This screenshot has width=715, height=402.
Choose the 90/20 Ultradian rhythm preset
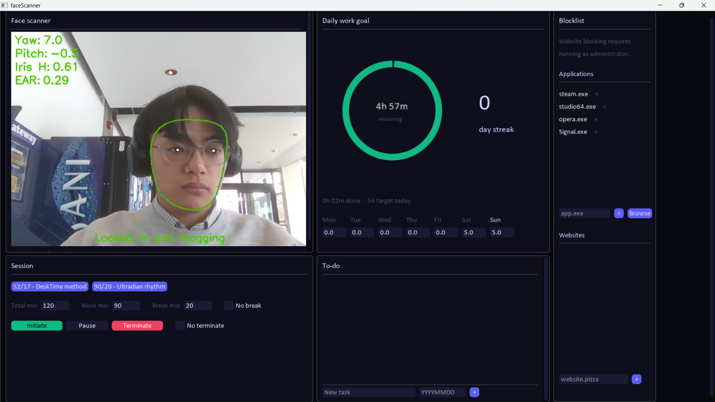point(129,286)
